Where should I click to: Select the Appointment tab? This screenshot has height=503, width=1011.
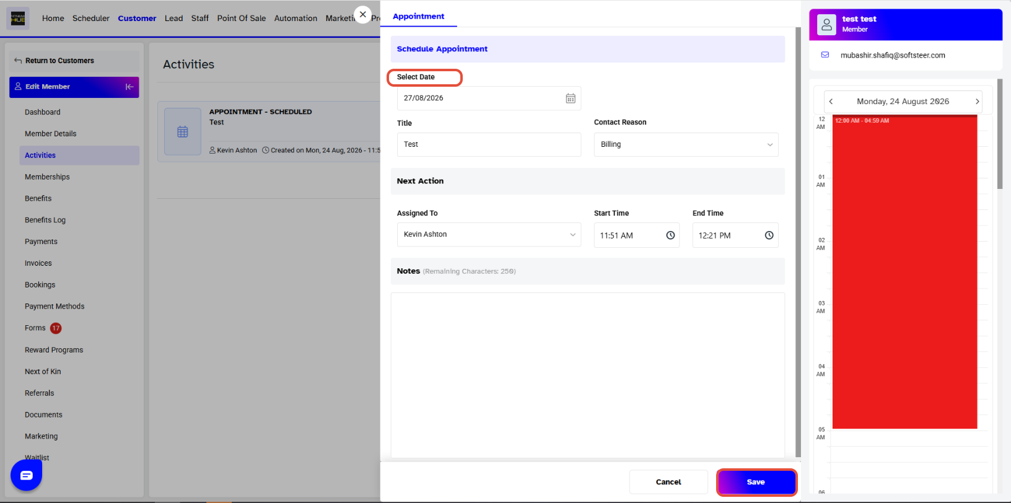coord(419,16)
